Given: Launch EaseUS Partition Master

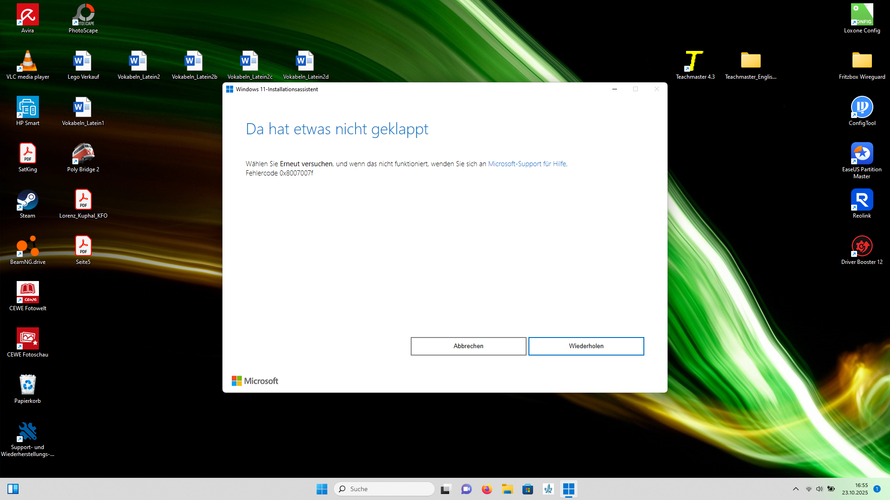Looking at the screenshot, I should tap(862, 161).
